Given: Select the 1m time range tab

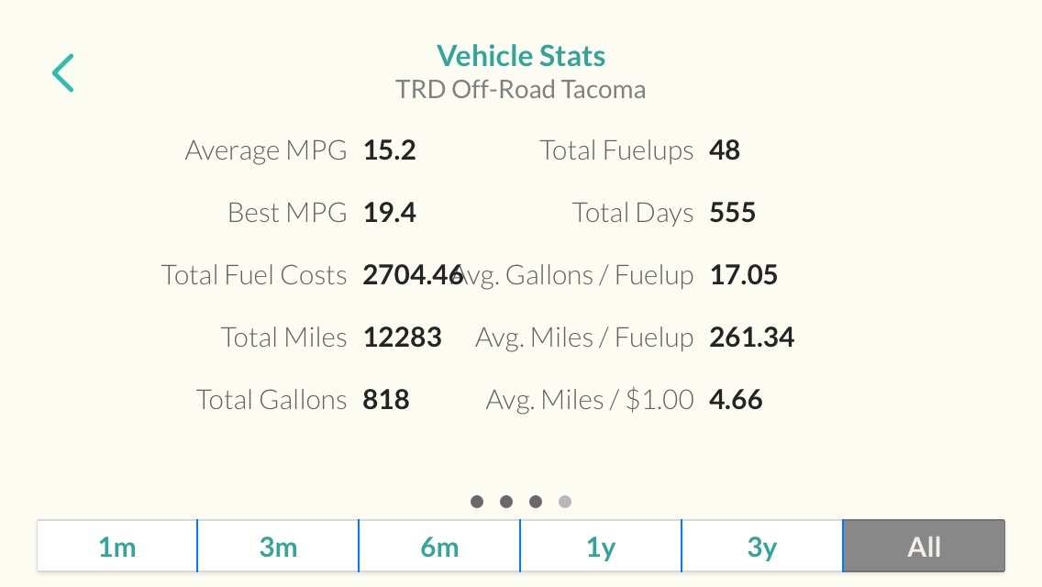Looking at the screenshot, I should (117, 547).
